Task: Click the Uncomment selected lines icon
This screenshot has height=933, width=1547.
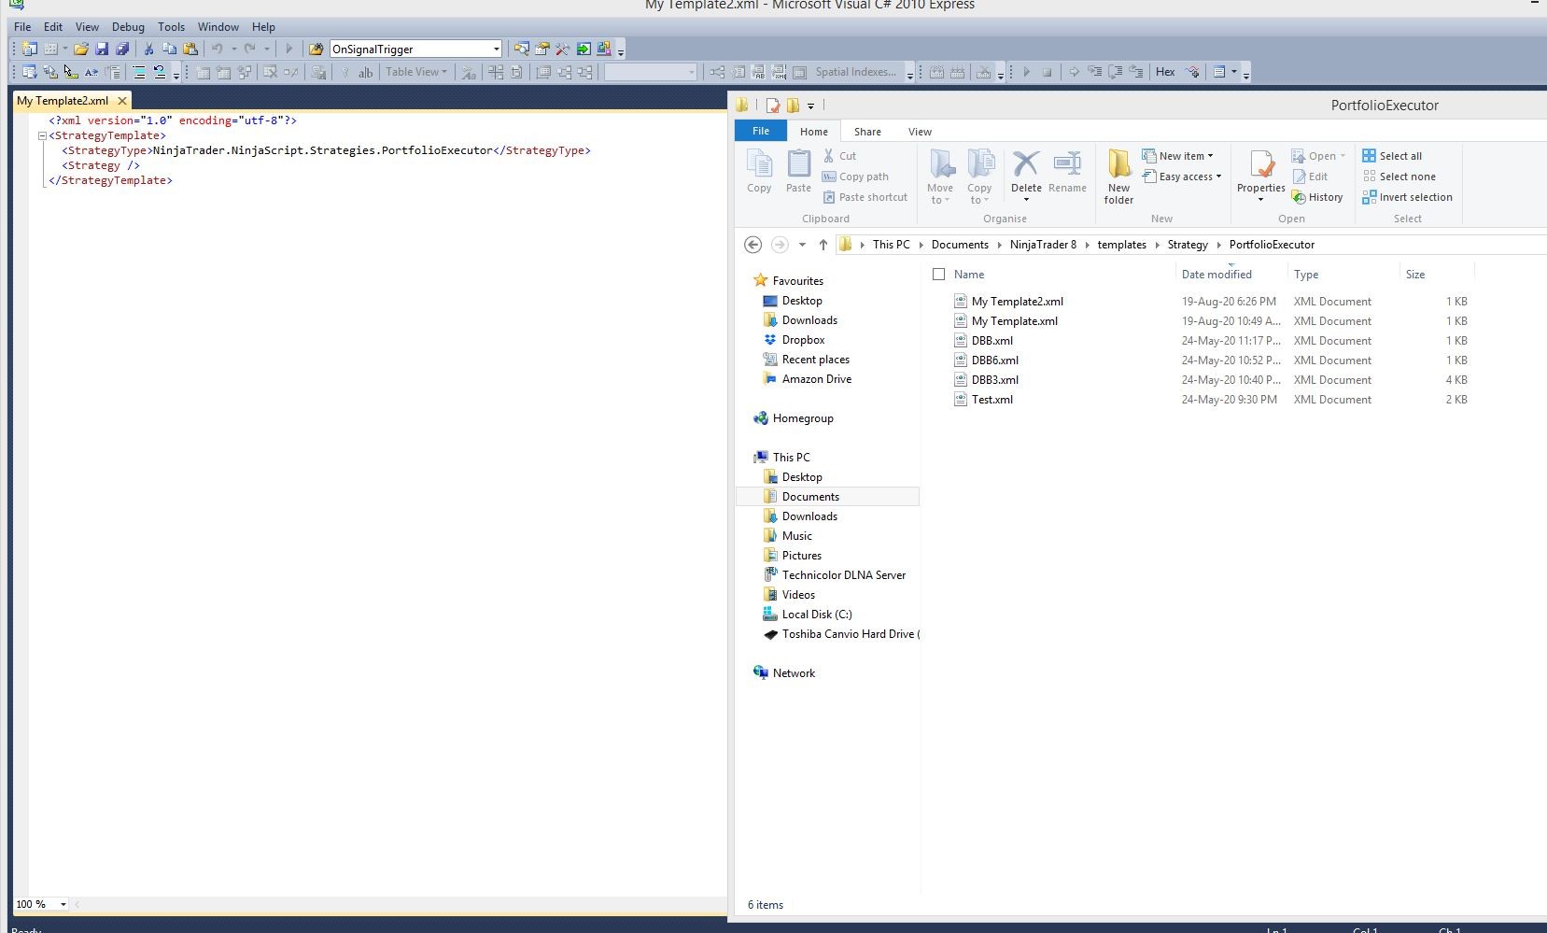Action: (x=160, y=72)
